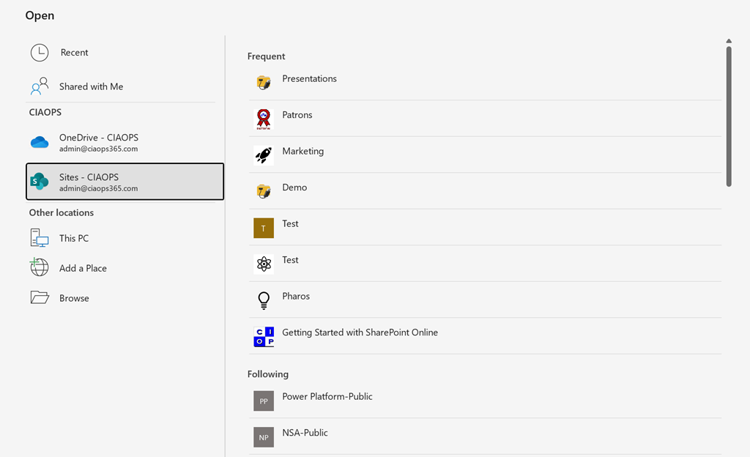This screenshot has width=750, height=457.
Task: Click the Patrons ribbon badge icon
Action: [264, 119]
